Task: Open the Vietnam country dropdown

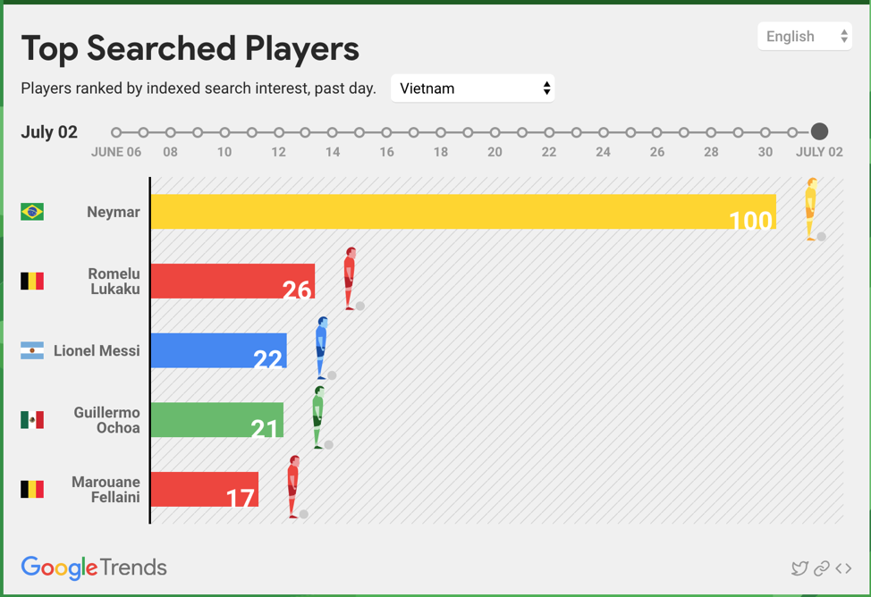Action: [472, 88]
